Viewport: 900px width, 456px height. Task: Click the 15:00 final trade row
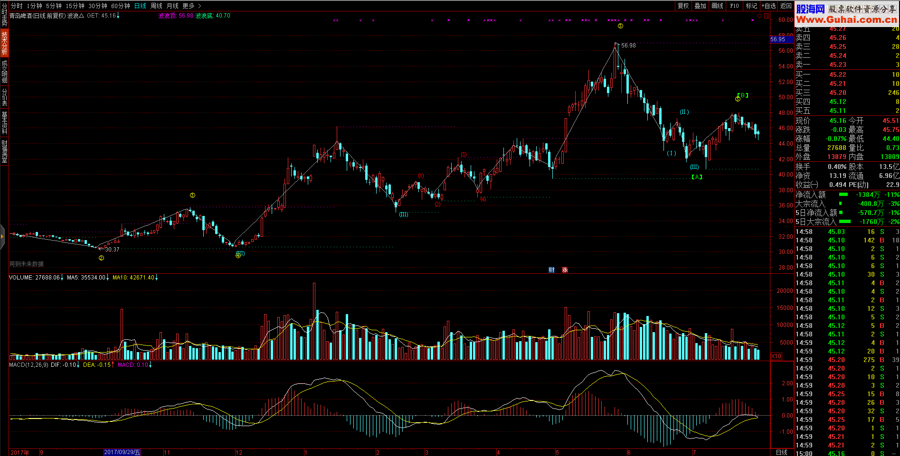[x=847, y=453]
